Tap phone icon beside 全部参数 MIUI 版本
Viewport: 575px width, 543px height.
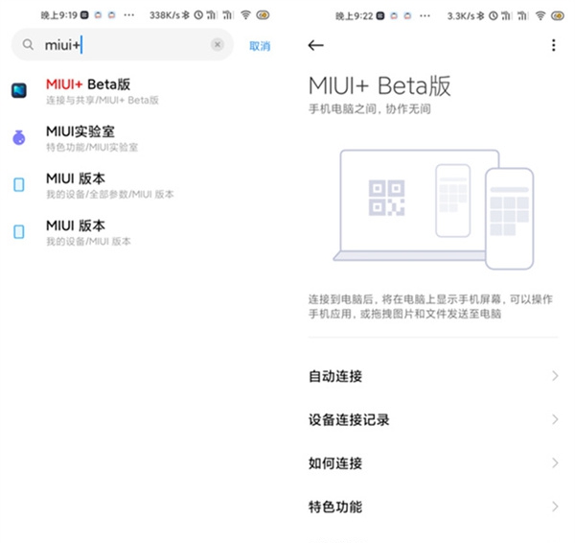pyautogui.click(x=19, y=184)
